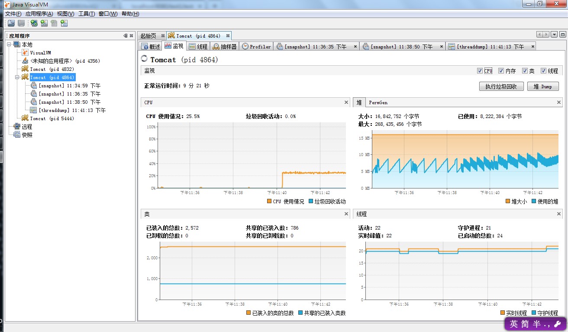Close the threaddump 11:41:13 tab
The width and height of the screenshot is (568, 332).
click(x=532, y=46)
